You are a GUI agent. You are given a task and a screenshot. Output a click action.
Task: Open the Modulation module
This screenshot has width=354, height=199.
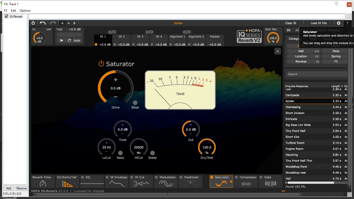[x=166, y=181]
